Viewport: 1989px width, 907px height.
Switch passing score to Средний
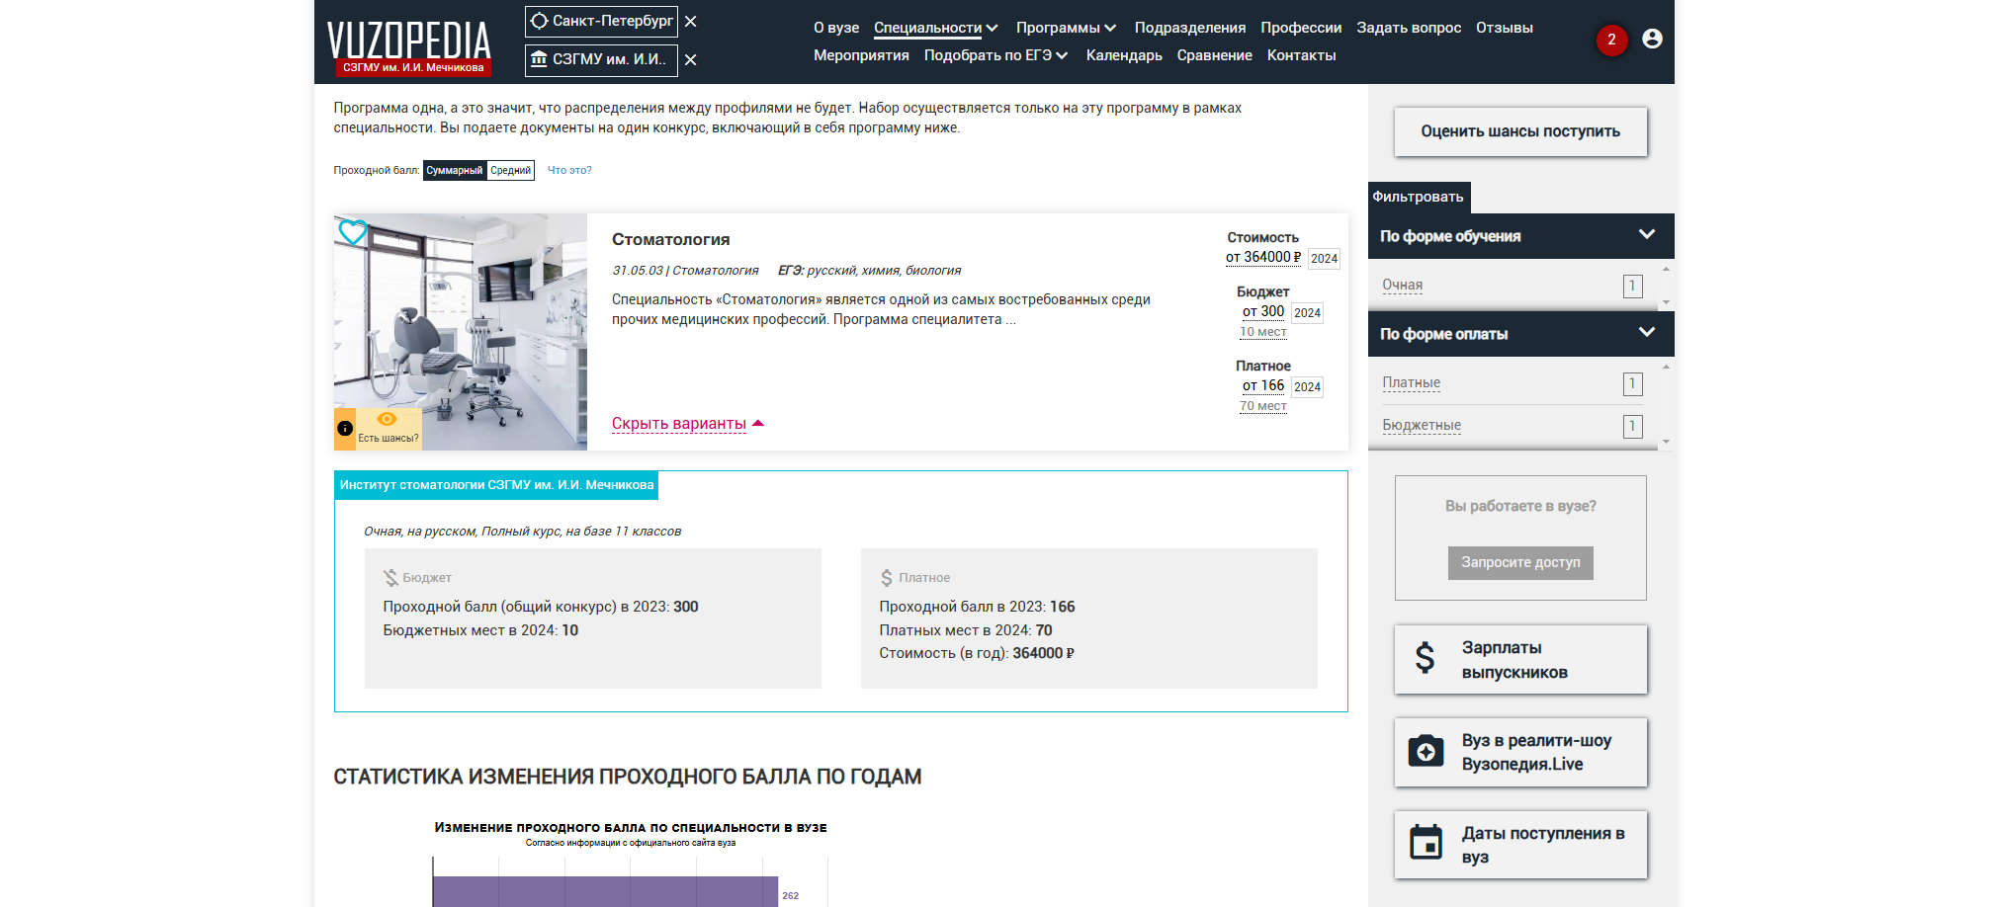coord(510,171)
